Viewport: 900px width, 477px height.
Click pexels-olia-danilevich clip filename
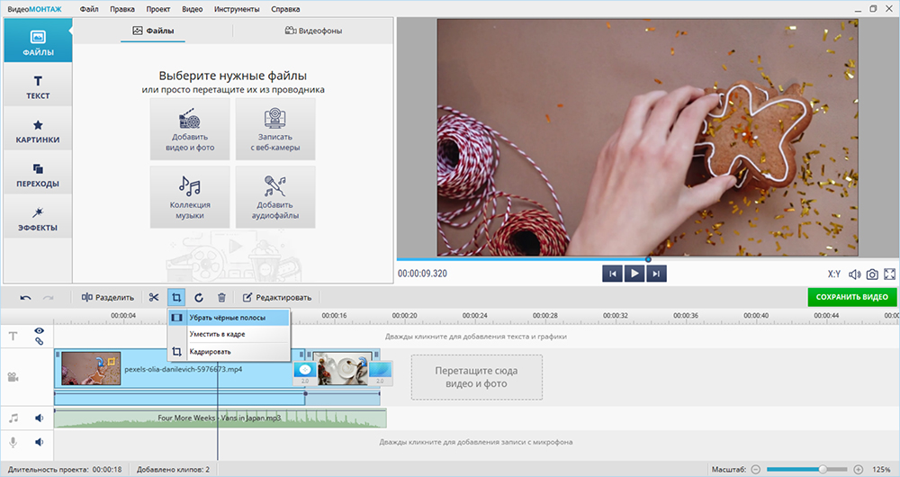coord(183,369)
